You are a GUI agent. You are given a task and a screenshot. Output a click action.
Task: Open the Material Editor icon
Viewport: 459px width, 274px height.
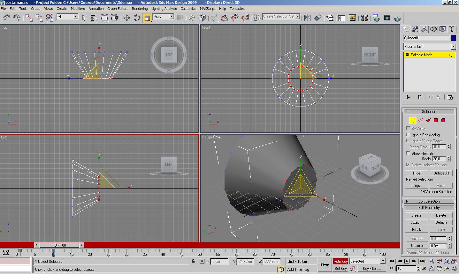tap(364, 18)
